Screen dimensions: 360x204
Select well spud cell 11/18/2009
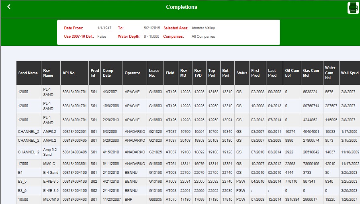[x=350, y=152]
